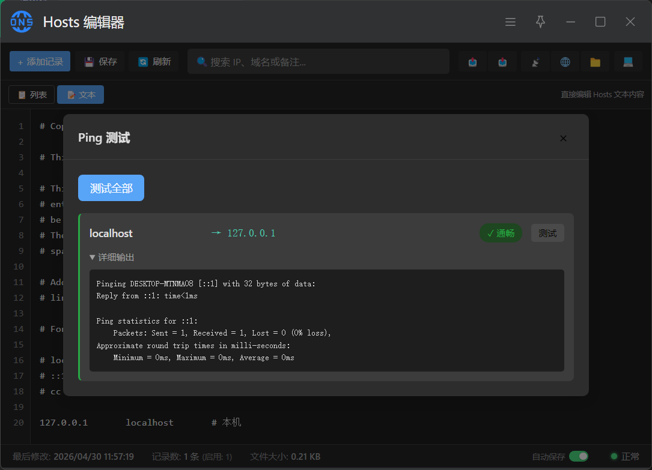Image resolution: width=652 pixels, height=470 pixels.
Task: Click the 正常 status indicator
Action: point(625,456)
